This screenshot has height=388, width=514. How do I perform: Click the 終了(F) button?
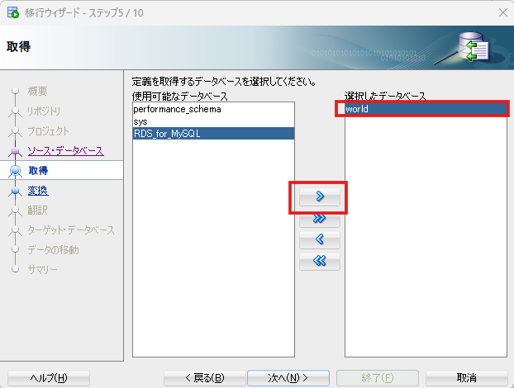click(x=378, y=378)
